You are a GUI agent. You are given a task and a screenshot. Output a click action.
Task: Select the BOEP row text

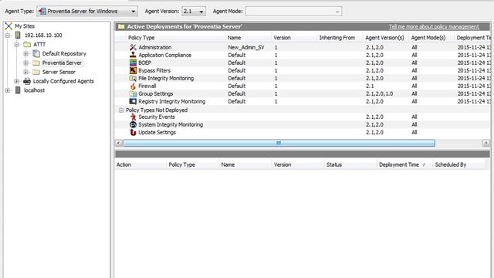point(145,63)
